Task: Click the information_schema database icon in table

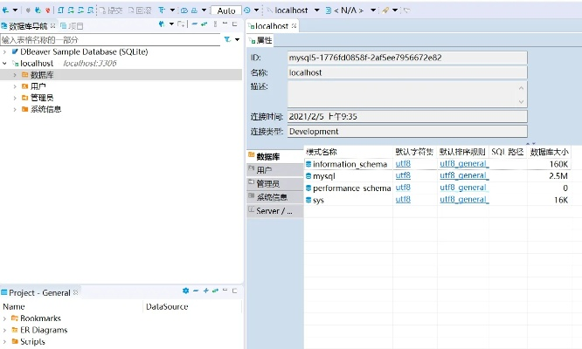Action: (x=308, y=164)
